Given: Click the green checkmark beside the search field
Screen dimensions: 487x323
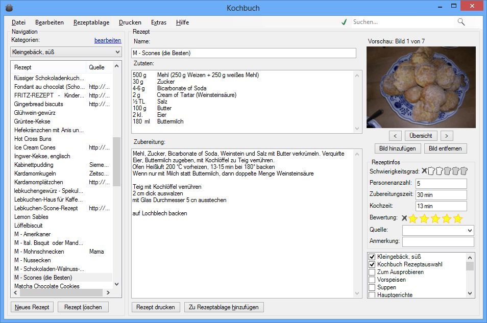Looking at the screenshot, I should coord(344,22).
